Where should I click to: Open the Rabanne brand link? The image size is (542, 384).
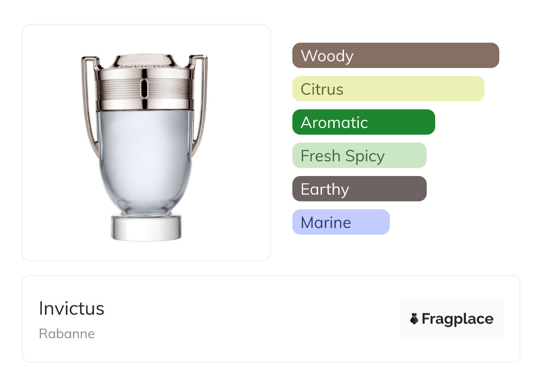tap(67, 334)
